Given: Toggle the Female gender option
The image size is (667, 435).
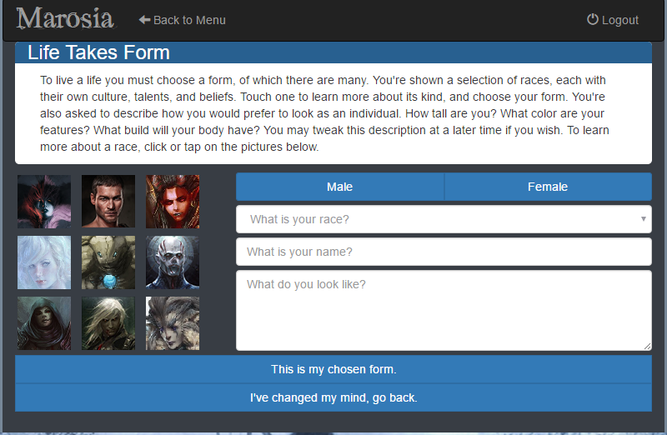Looking at the screenshot, I should point(548,187).
